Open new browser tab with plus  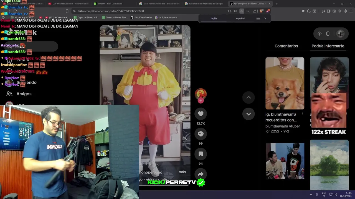click(277, 4)
